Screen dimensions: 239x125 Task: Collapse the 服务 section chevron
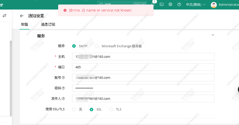[x=213, y=35]
